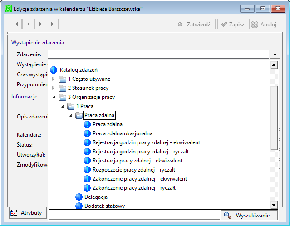Open the Zdarzenie dropdown arrow

(275, 54)
